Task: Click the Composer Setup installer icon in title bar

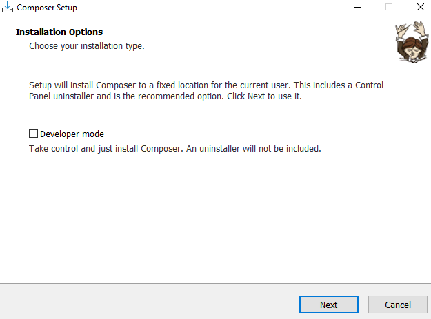Action: tap(8, 8)
